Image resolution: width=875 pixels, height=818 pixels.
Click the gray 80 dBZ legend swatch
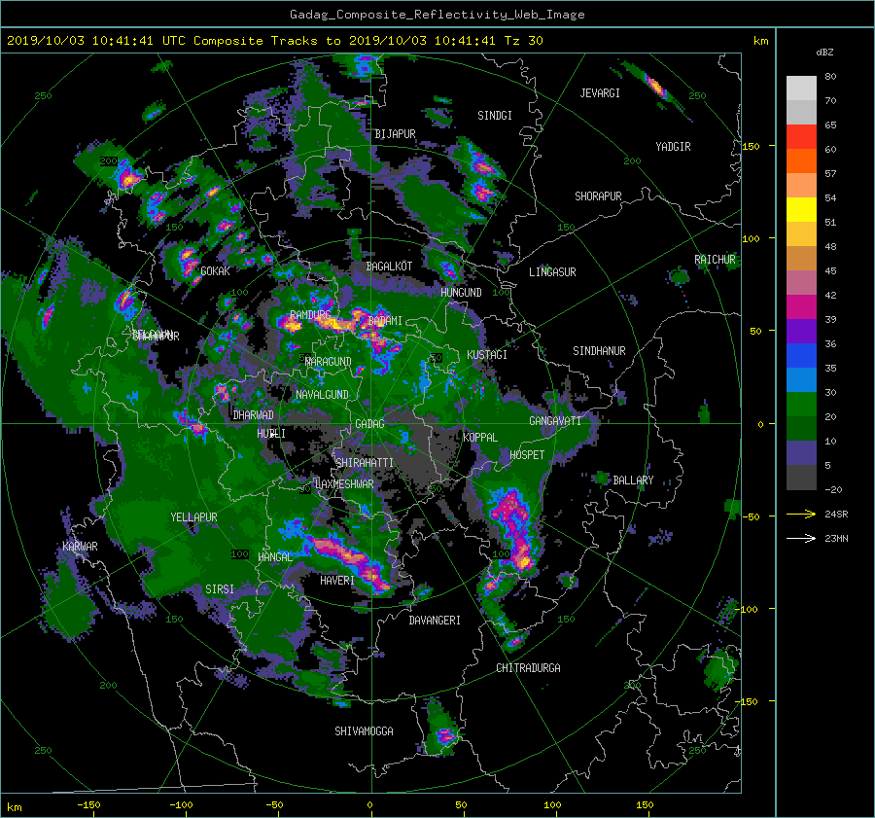801,88
